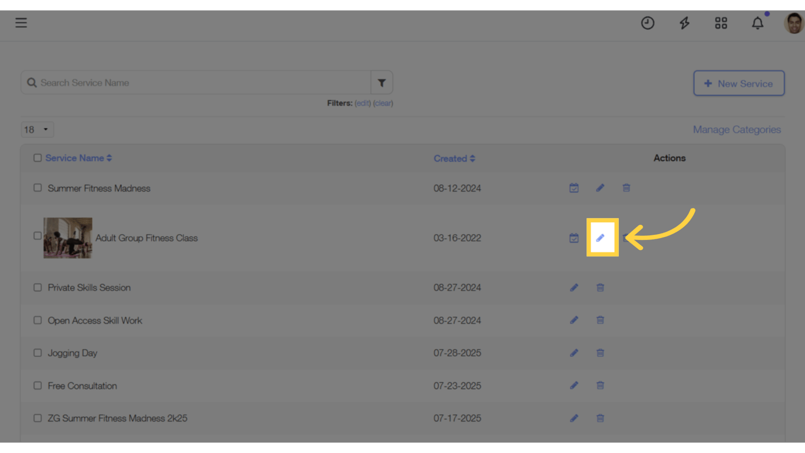805x453 pixels.
Task: Sort the Created column
Action: coord(471,158)
